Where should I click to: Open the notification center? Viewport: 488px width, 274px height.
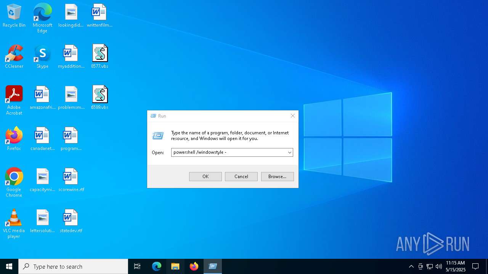tap(475, 266)
